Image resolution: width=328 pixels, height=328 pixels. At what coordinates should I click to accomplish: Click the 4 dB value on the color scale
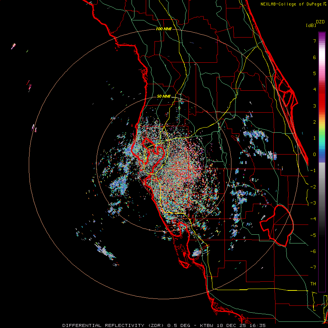click(315, 90)
